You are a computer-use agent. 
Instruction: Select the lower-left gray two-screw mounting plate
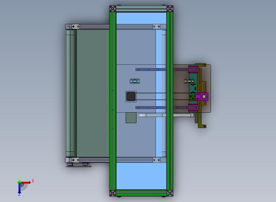tap(76, 160)
